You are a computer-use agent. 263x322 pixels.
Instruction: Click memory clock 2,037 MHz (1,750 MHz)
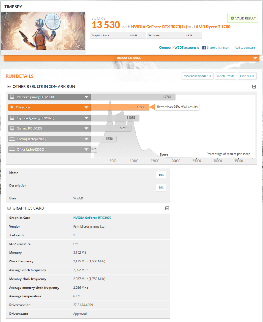[x=89, y=279]
